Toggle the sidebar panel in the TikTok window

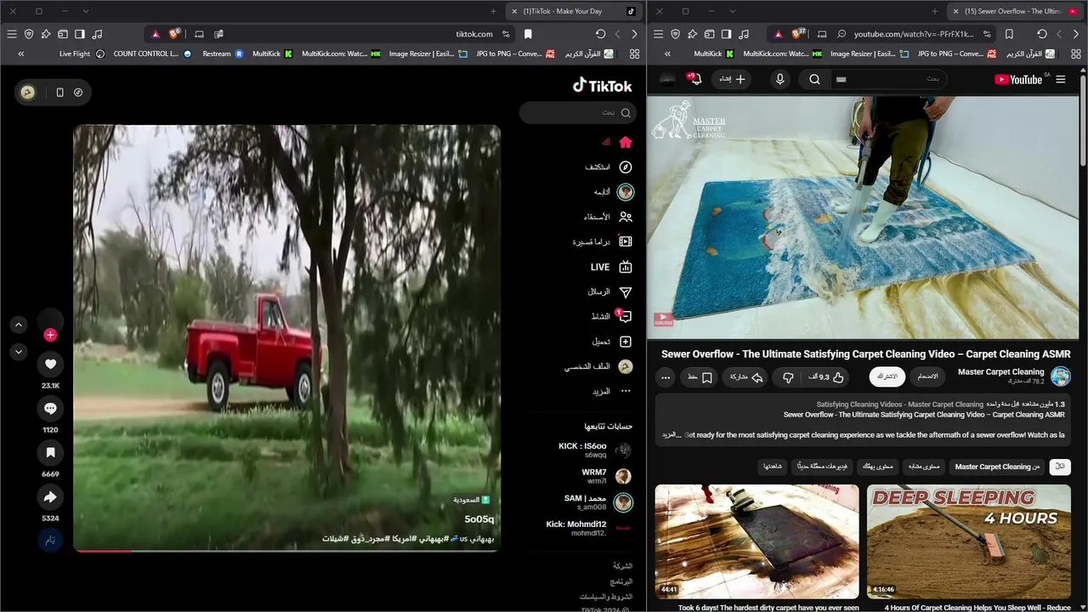click(x=80, y=34)
